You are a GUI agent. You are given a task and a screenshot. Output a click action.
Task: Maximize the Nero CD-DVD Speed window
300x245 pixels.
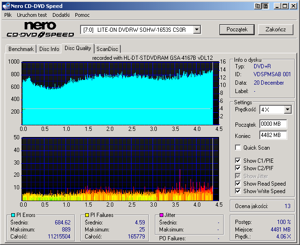point(285,6)
